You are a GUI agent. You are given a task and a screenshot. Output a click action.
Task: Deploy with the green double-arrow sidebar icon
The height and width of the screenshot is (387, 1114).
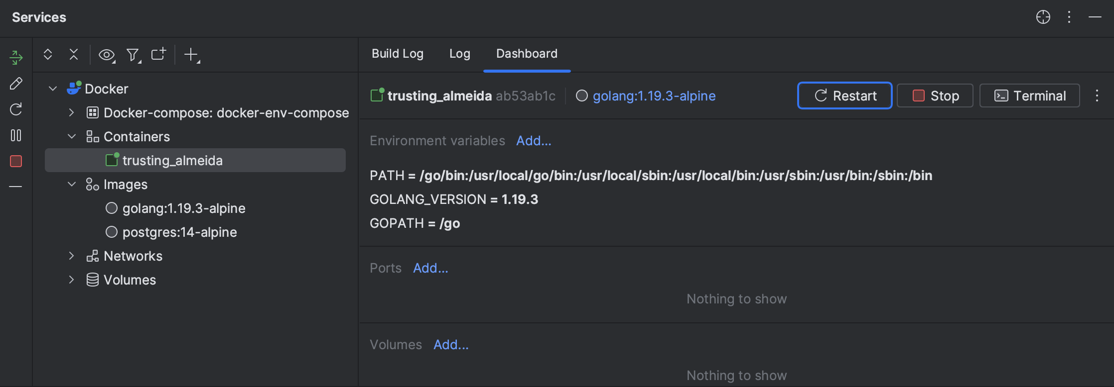[15, 57]
